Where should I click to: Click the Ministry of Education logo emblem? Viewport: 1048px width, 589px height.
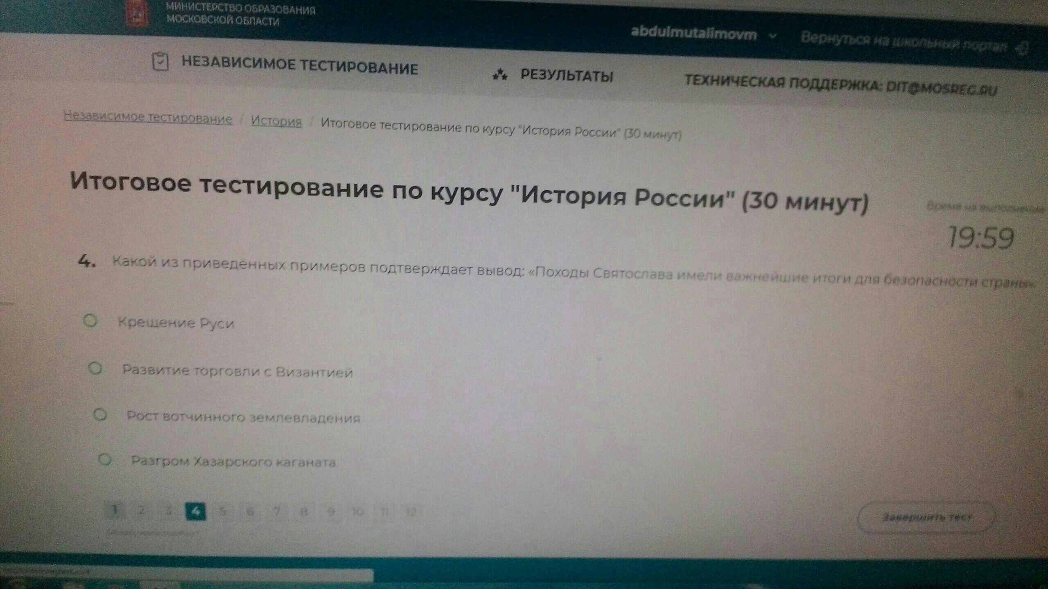138,13
